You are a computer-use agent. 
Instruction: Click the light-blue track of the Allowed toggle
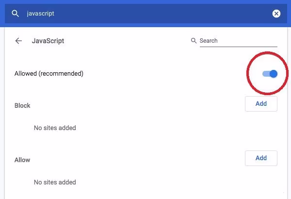(x=265, y=74)
